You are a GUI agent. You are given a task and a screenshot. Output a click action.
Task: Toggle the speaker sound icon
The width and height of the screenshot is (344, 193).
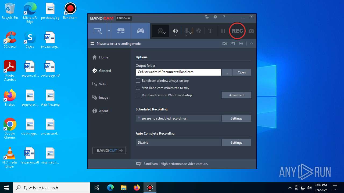pos(175,31)
